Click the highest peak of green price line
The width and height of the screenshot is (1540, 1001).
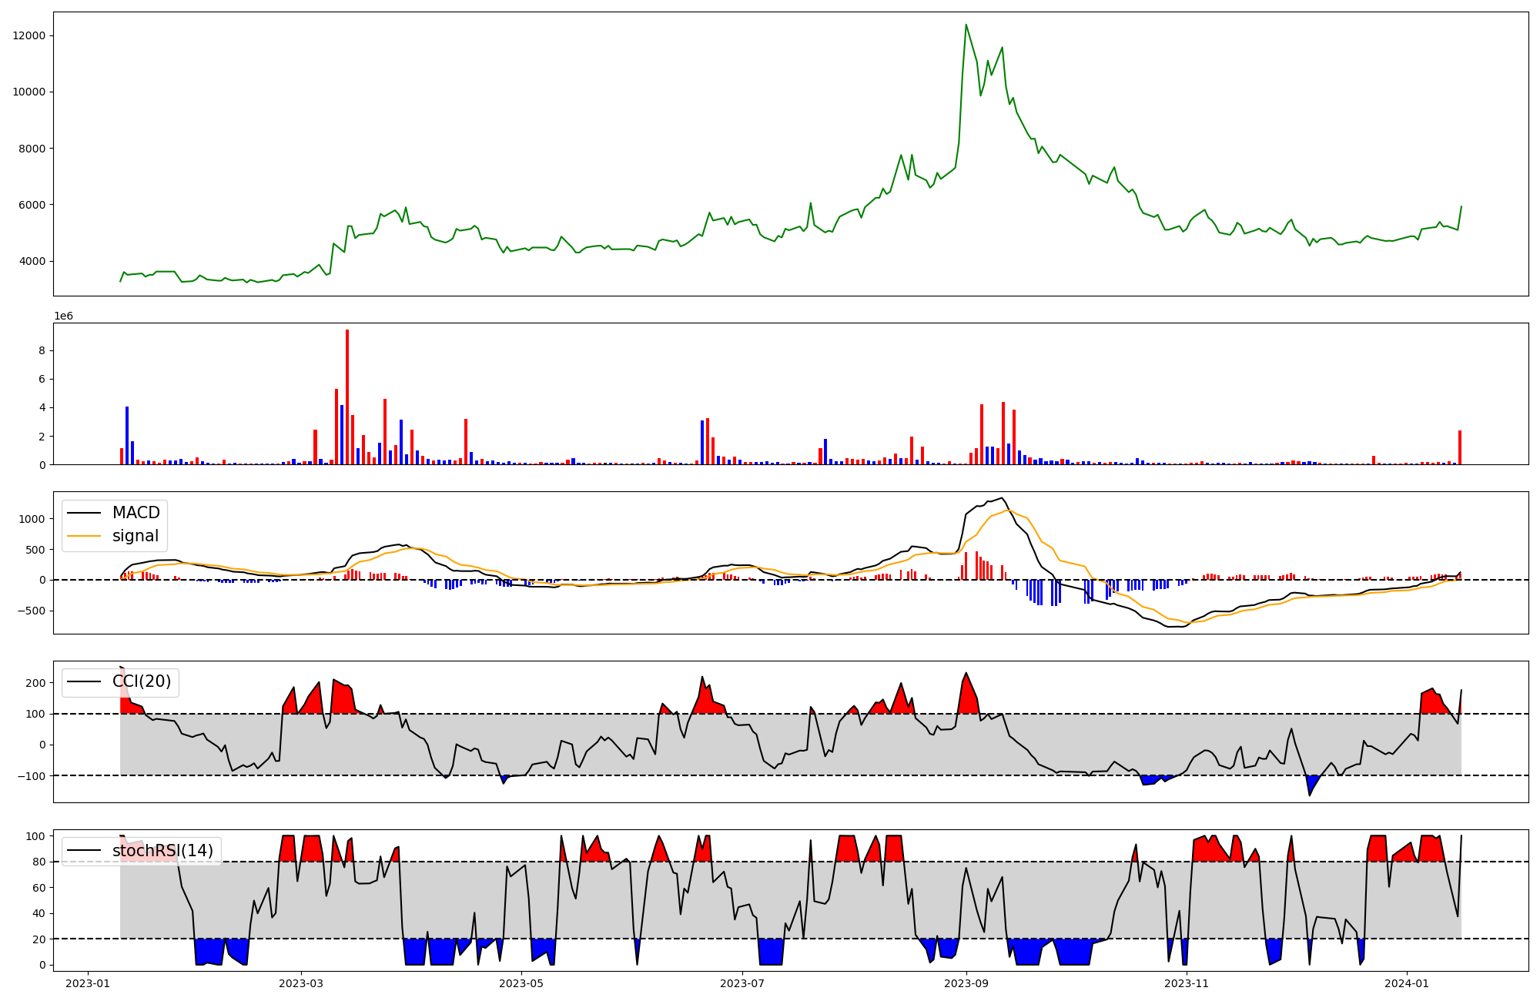pos(966,25)
